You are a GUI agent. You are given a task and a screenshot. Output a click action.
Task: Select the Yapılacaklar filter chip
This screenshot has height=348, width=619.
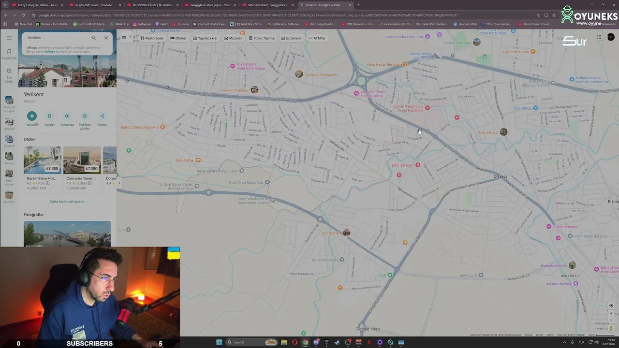click(205, 38)
